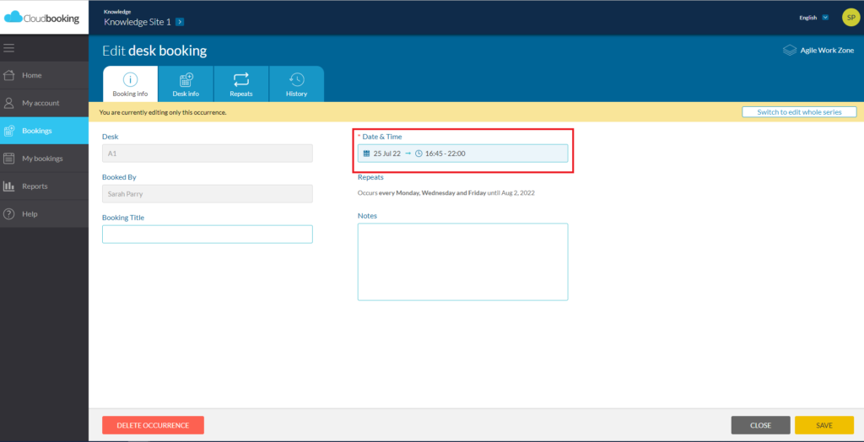
Task: Switch to the Desk info tab
Action: (x=186, y=84)
